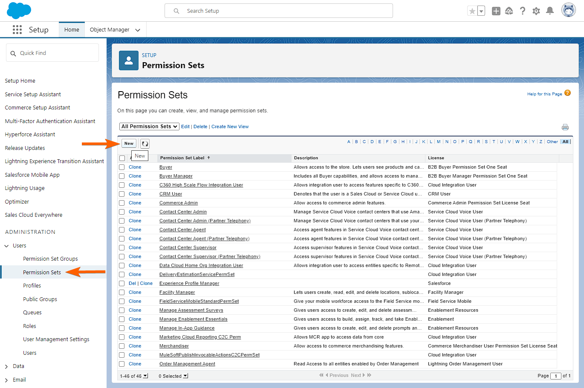The width and height of the screenshot is (584, 388).
Task: Click the Help for this Page link
Action: coord(544,94)
